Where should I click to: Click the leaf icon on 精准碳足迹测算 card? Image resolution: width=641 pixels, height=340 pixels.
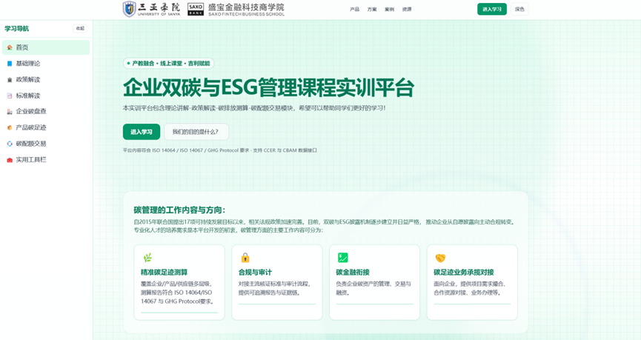coord(147,258)
